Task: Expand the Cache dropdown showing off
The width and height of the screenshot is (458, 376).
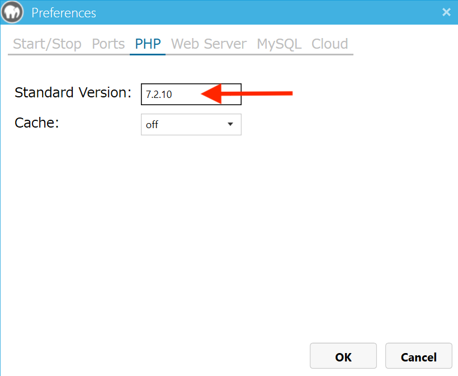Action: (191, 124)
